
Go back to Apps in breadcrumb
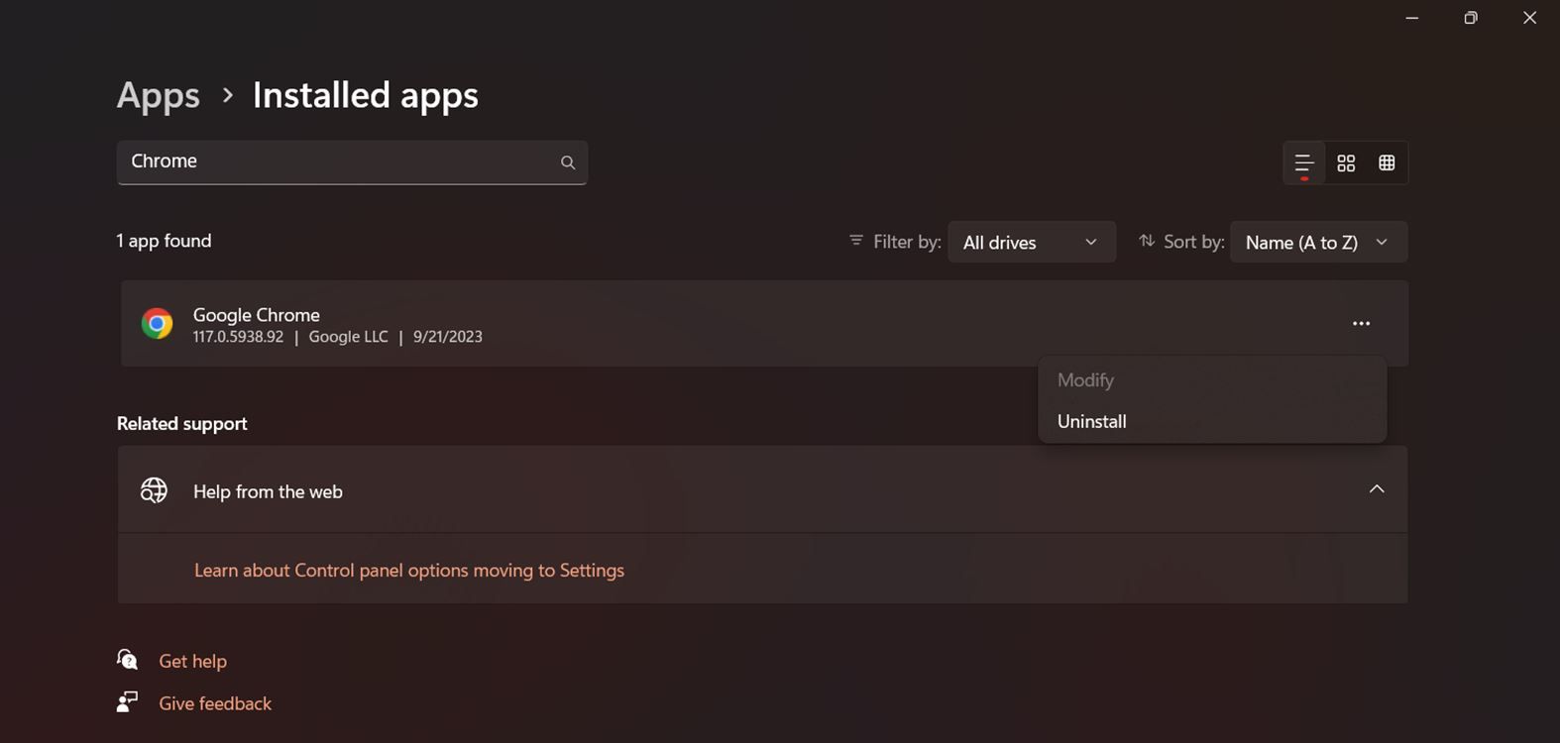click(x=159, y=96)
